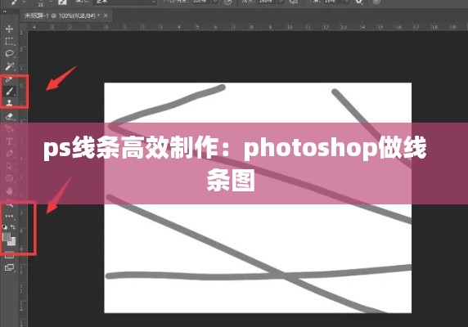Select the Eyedropper tool
This screenshot has width=468, height=327.
9,79
